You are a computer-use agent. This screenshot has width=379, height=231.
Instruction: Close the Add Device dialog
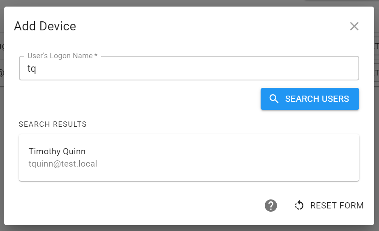click(354, 26)
